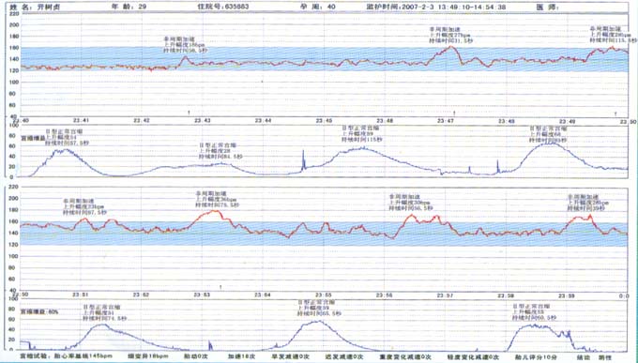Click the 23:43 time marker

[x=203, y=121]
